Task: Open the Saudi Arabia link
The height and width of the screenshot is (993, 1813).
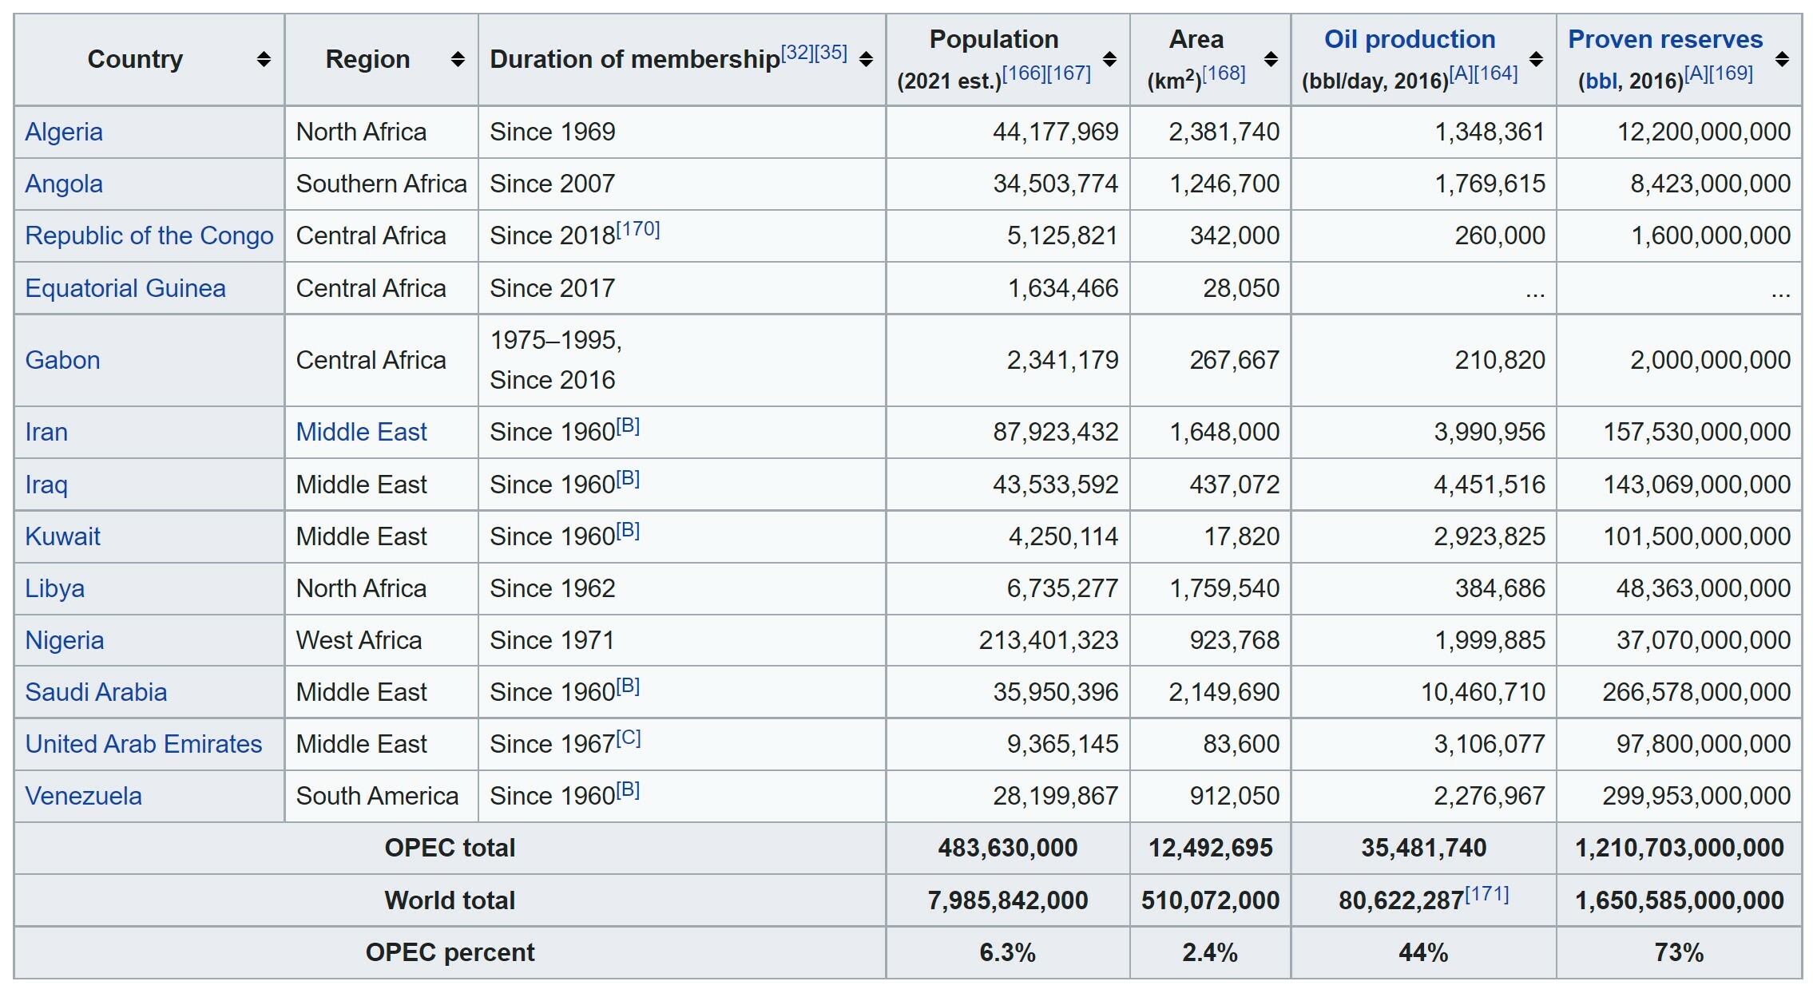Action: tap(96, 692)
